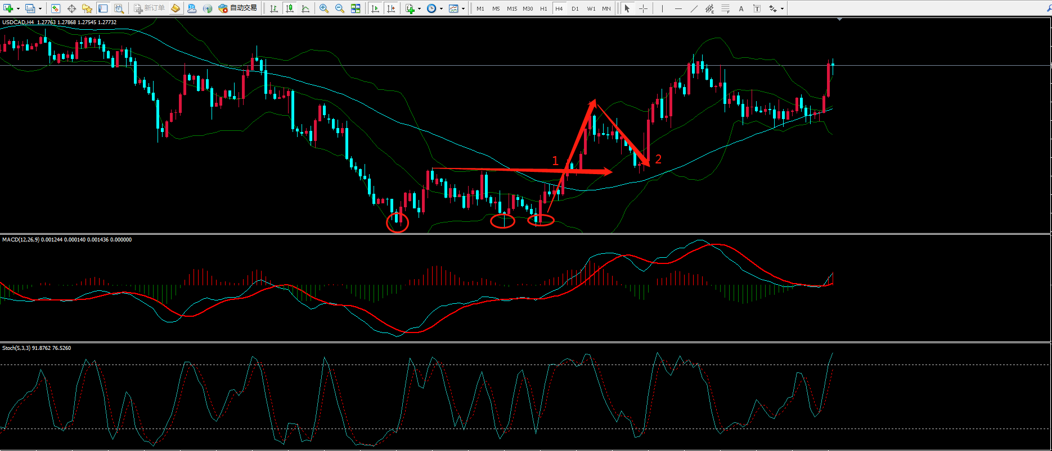
Task: Click the chart shift triangle marker
Action: click(840, 20)
